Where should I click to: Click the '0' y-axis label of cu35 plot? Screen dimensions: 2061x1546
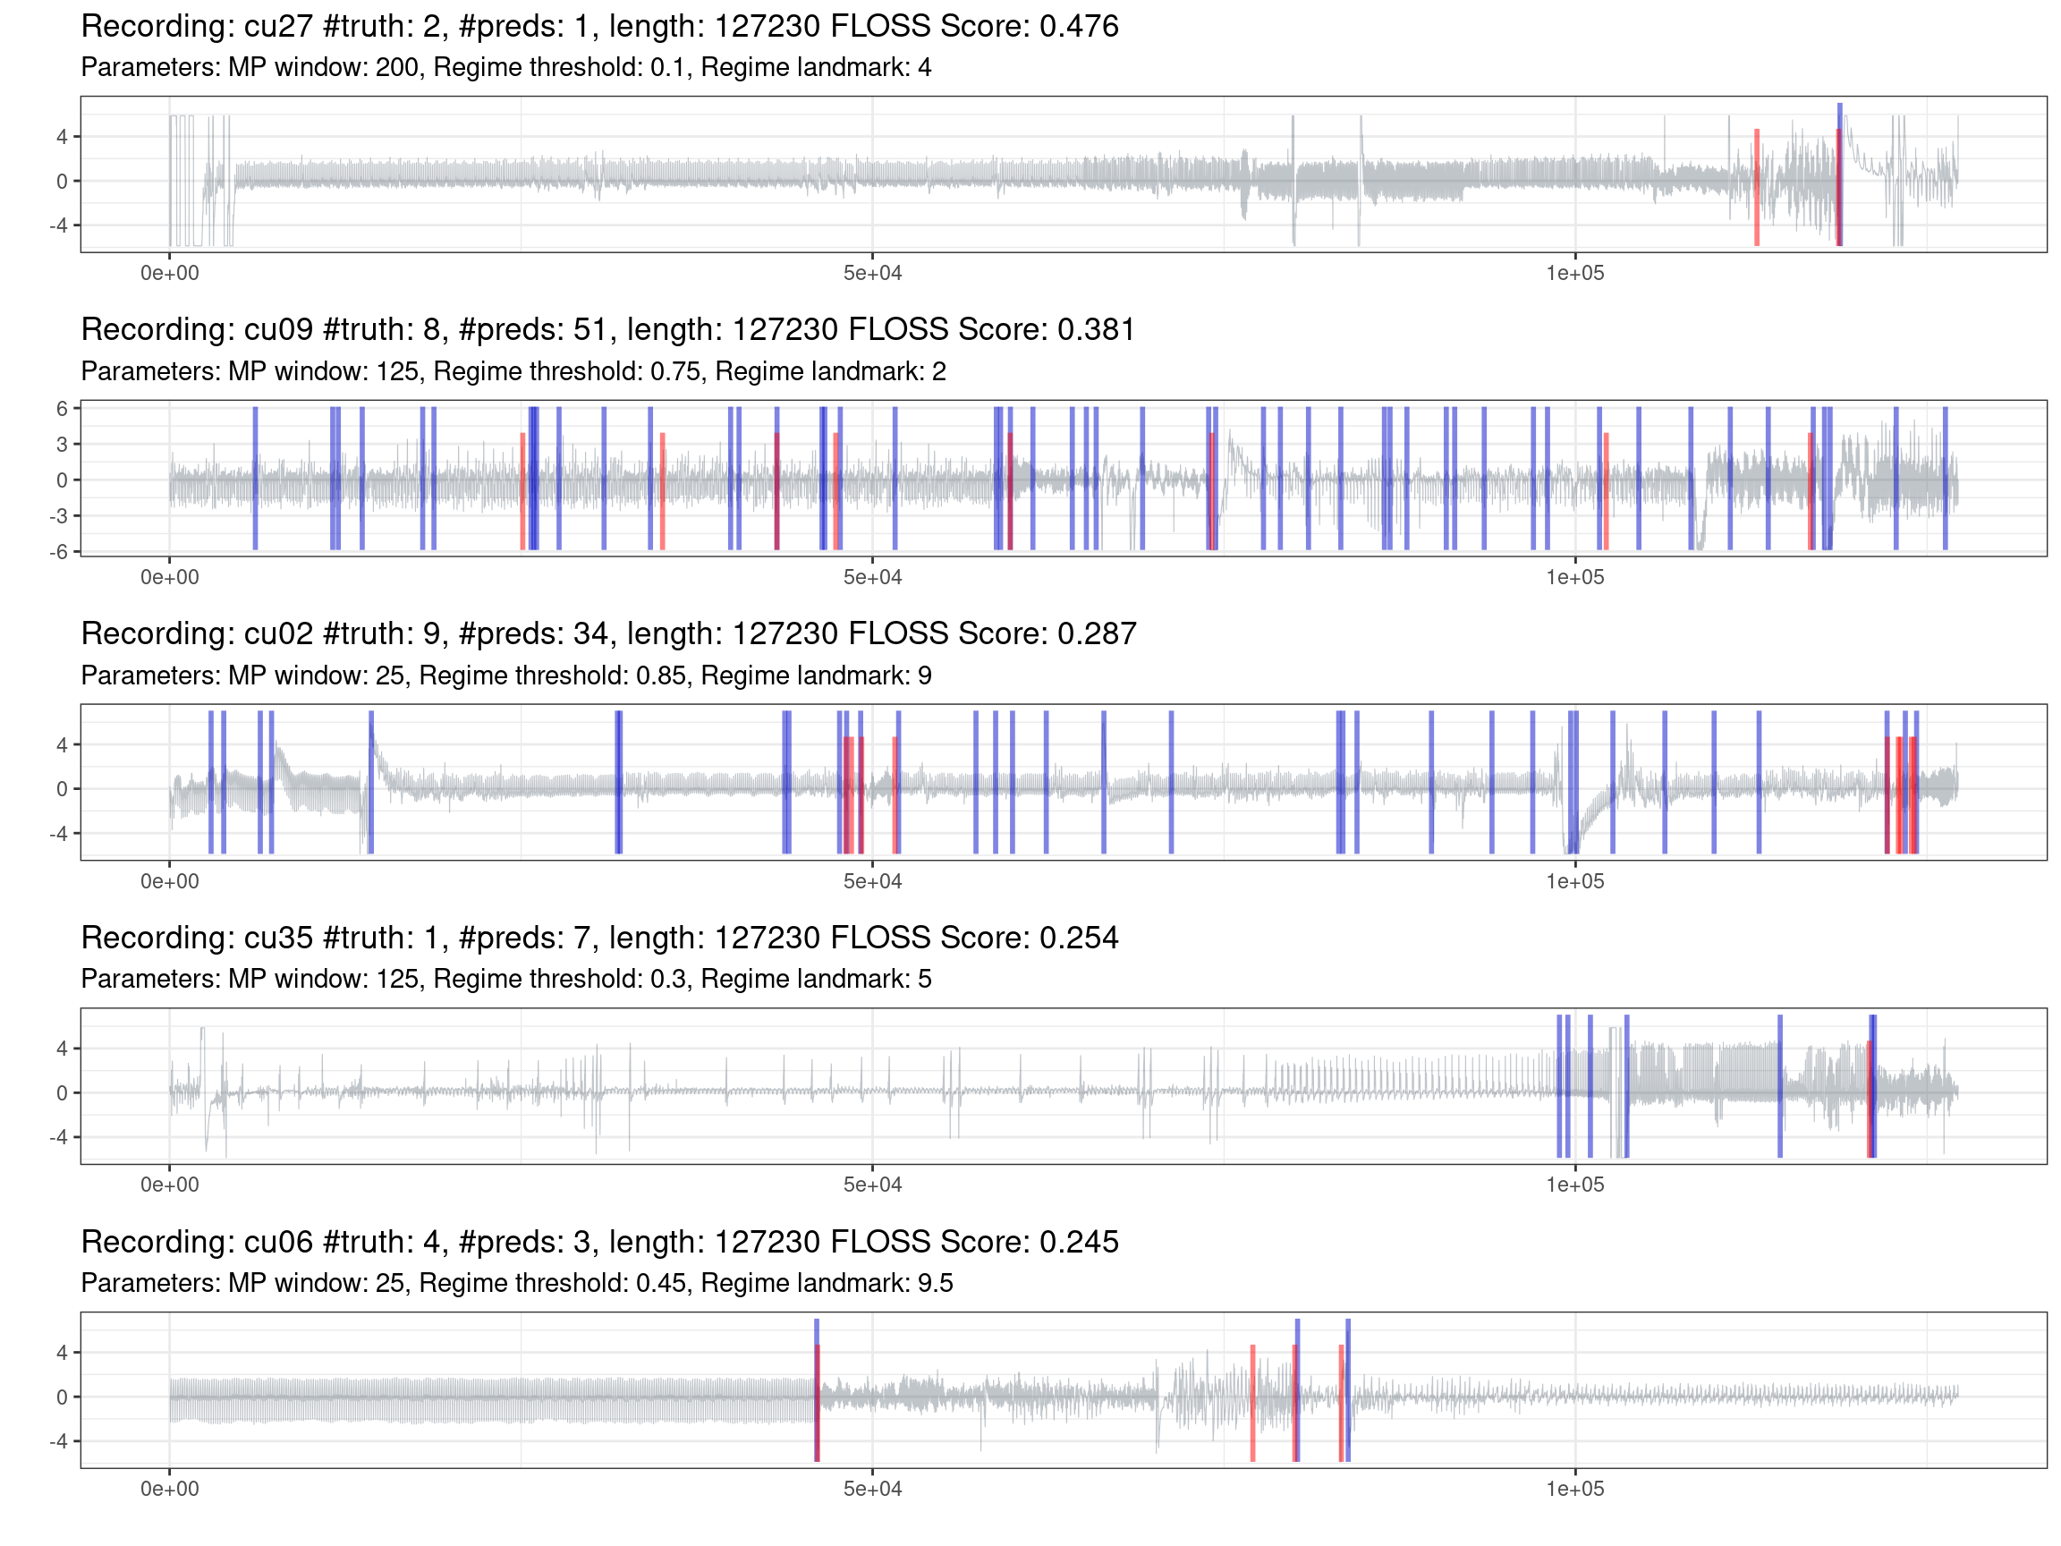[63, 1093]
